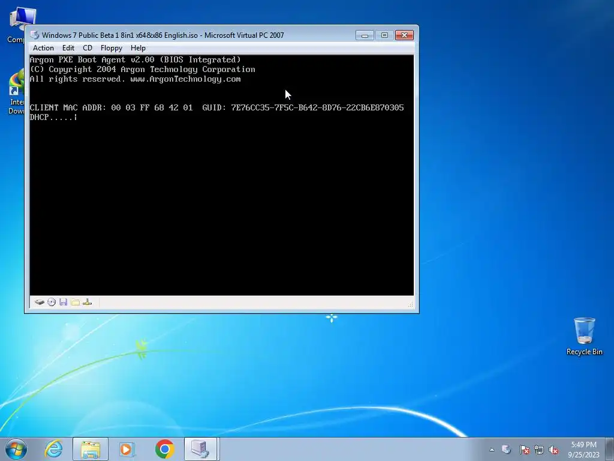The height and width of the screenshot is (461, 614).
Task: Launch Internet Explorer from taskbar
Action: point(53,449)
